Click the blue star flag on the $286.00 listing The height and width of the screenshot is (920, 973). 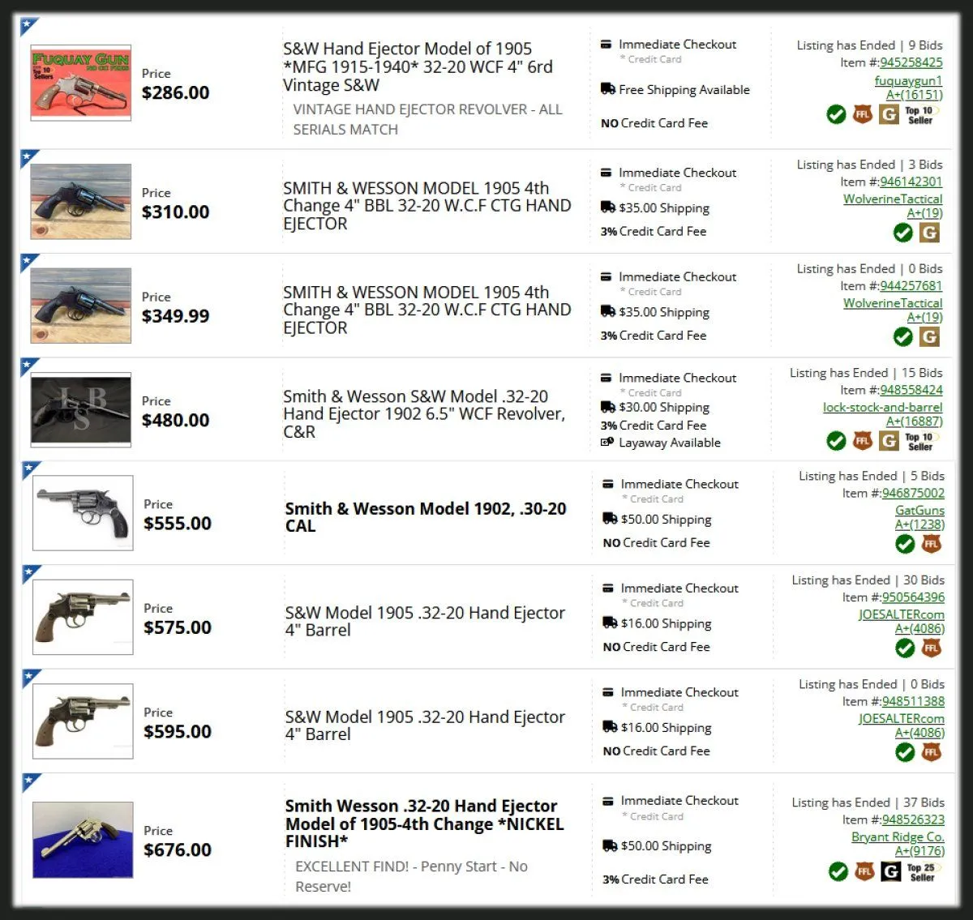28,26
